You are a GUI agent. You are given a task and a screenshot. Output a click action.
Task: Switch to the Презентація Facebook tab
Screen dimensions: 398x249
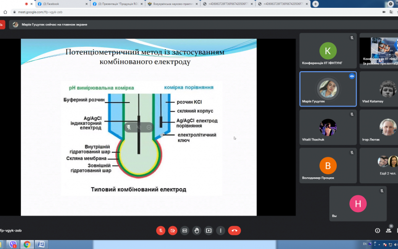coord(118,4)
